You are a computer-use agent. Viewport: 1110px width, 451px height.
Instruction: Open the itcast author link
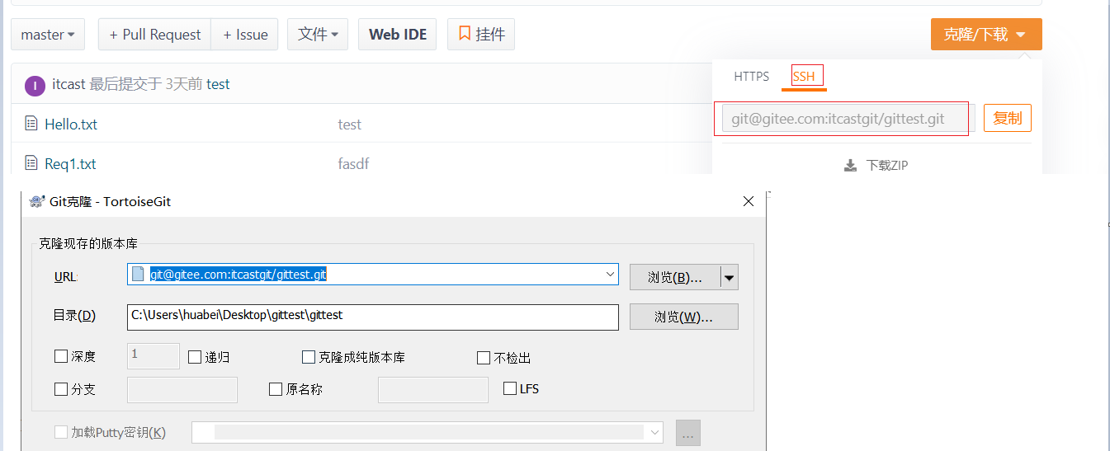[68, 84]
